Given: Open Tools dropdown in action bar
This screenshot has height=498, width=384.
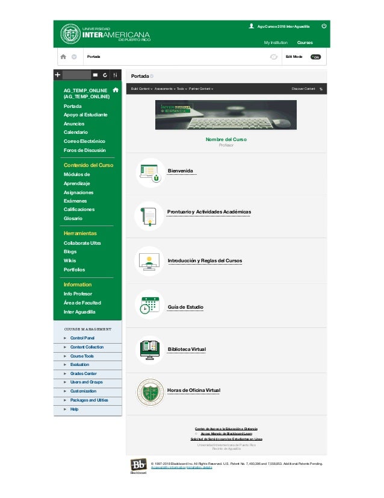Looking at the screenshot, I should click(182, 89).
